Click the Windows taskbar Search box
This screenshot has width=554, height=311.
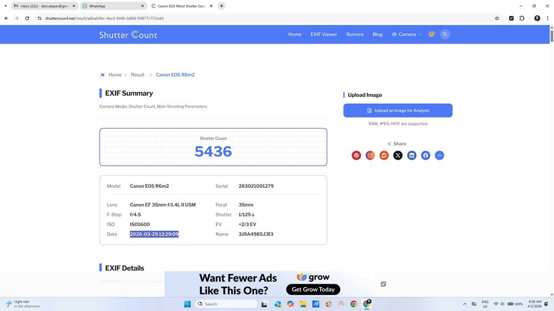coord(226,304)
